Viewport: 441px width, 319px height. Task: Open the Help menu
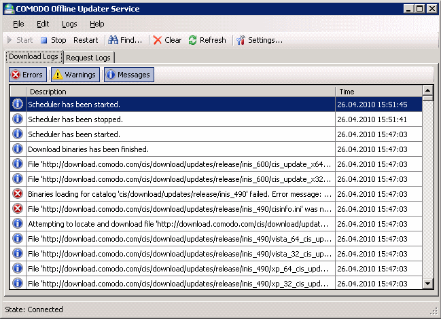pyautogui.click(x=97, y=24)
